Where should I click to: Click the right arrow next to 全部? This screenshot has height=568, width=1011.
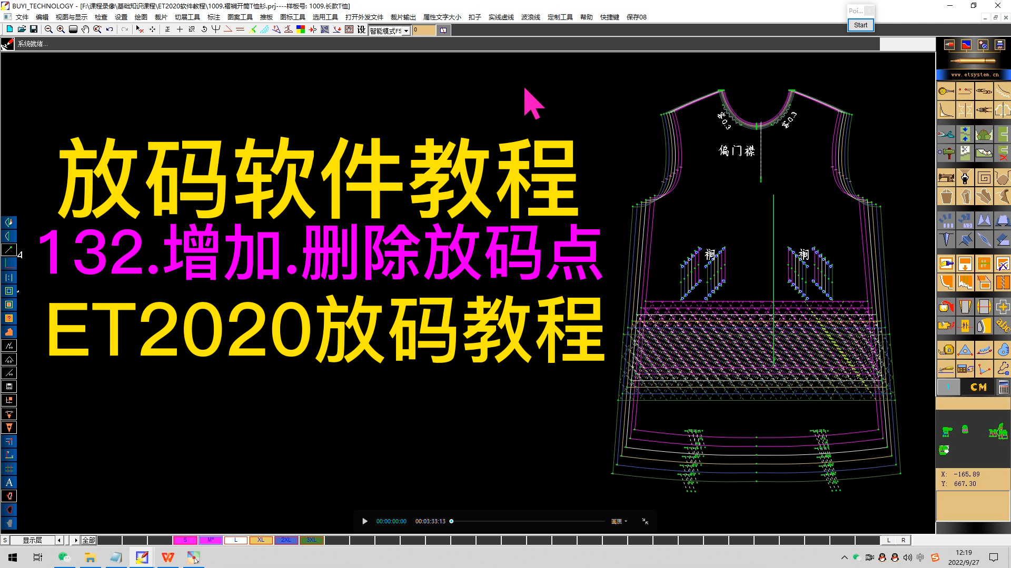76,540
